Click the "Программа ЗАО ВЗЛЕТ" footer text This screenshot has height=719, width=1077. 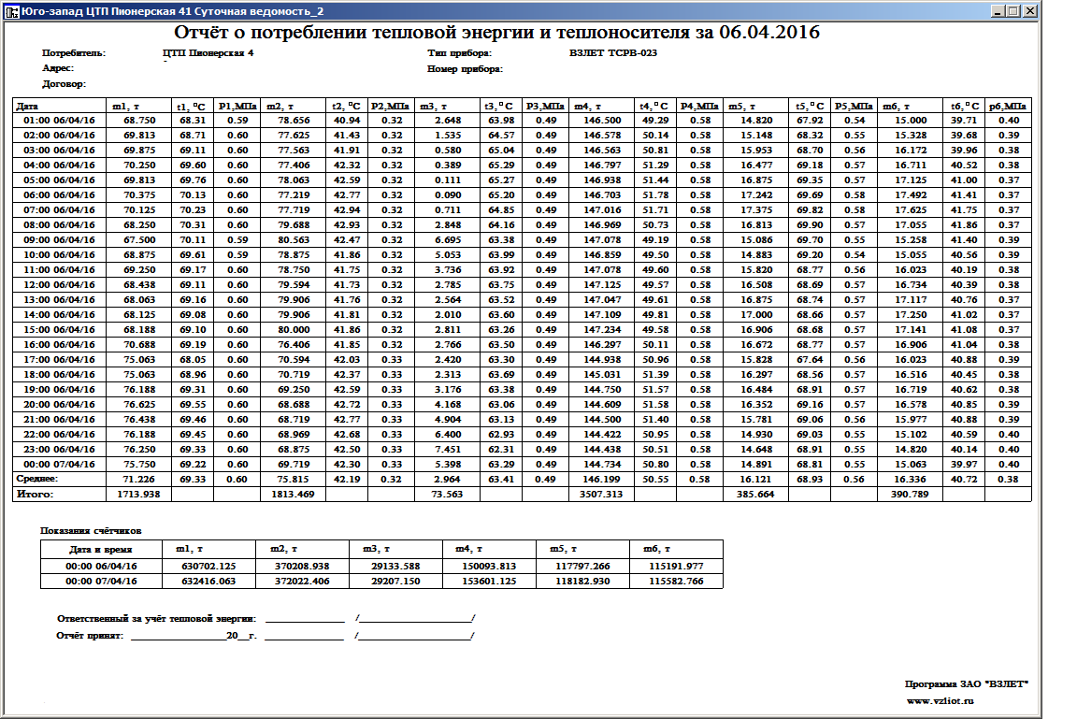[967, 684]
